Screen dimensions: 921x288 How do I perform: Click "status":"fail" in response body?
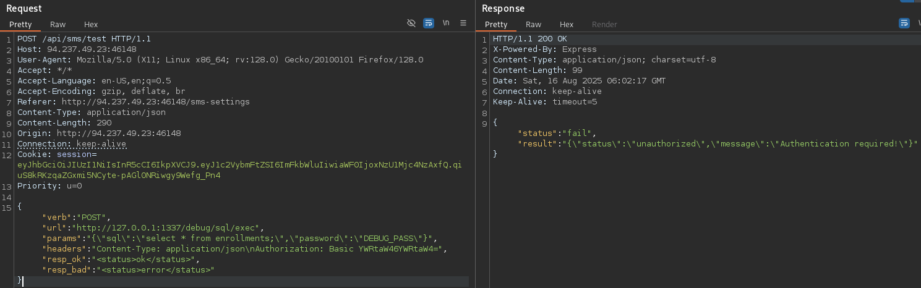(x=557, y=133)
